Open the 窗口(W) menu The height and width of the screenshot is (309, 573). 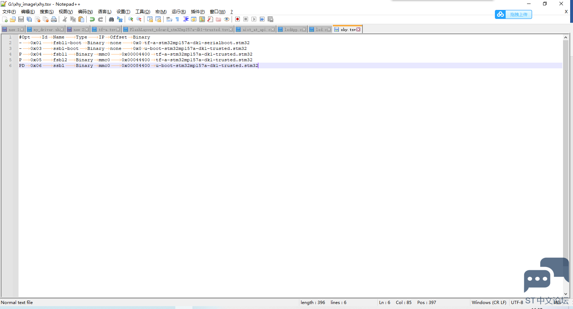click(x=217, y=12)
